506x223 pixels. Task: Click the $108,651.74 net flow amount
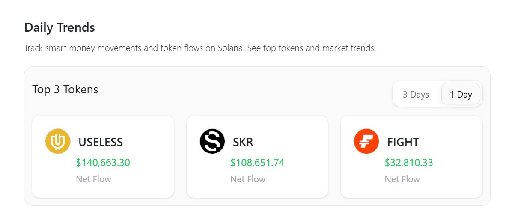click(x=257, y=163)
